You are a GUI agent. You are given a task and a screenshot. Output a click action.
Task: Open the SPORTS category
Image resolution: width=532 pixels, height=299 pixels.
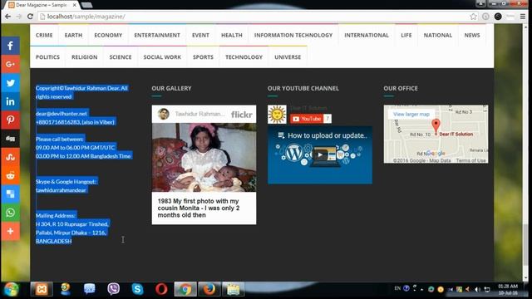click(203, 57)
